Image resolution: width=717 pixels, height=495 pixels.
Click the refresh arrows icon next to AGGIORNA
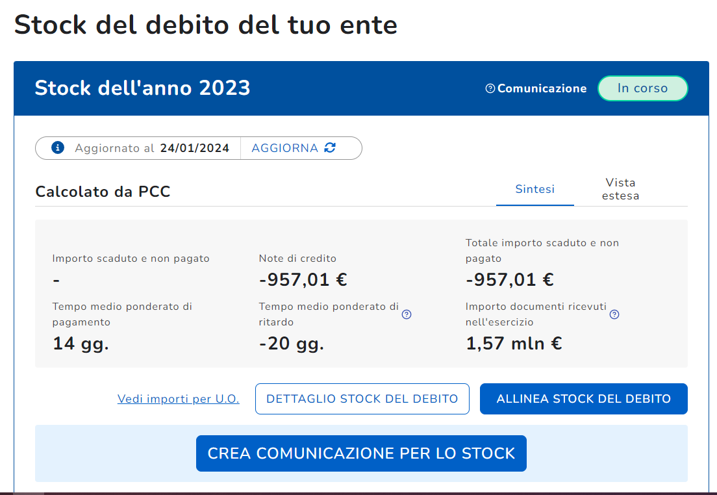coord(330,148)
